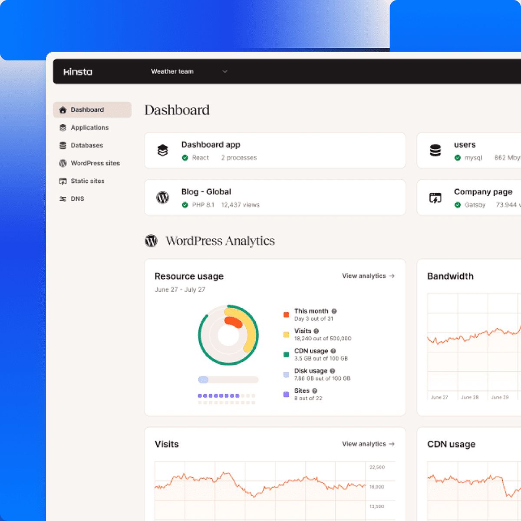
Task: Click the CDN usage help icon
Action: click(x=333, y=351)
